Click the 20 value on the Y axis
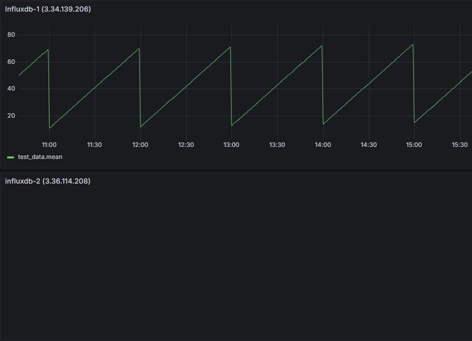This screenshot has height=341, width=472. 11,116
